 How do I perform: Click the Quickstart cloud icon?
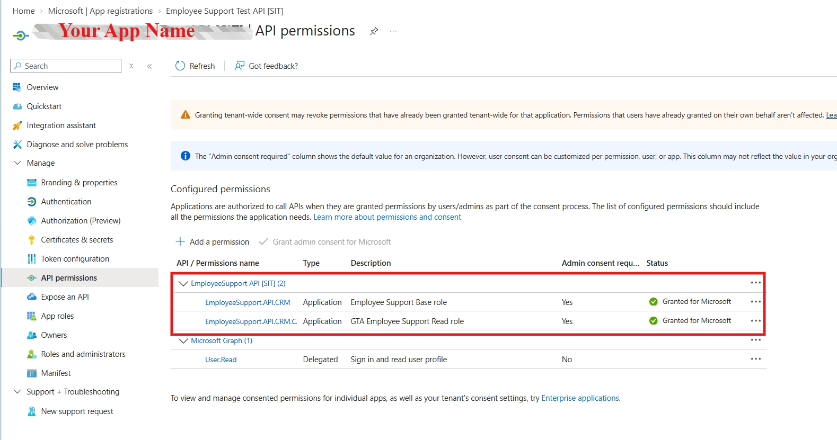[17, 106]
